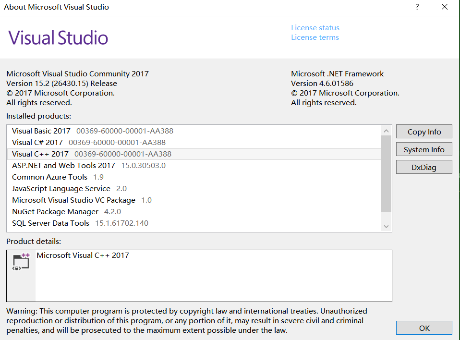Click the help question mark button
460x340 pixels.
coord(417,7)
